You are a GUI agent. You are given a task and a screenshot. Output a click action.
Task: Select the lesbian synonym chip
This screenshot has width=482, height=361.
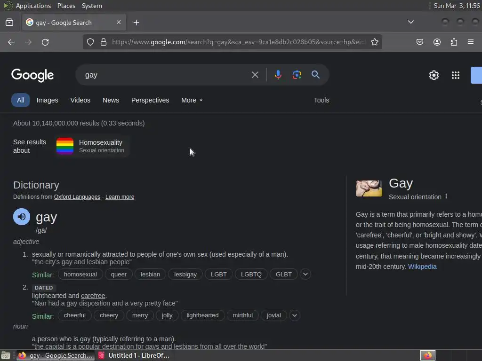tap(150, 274)
